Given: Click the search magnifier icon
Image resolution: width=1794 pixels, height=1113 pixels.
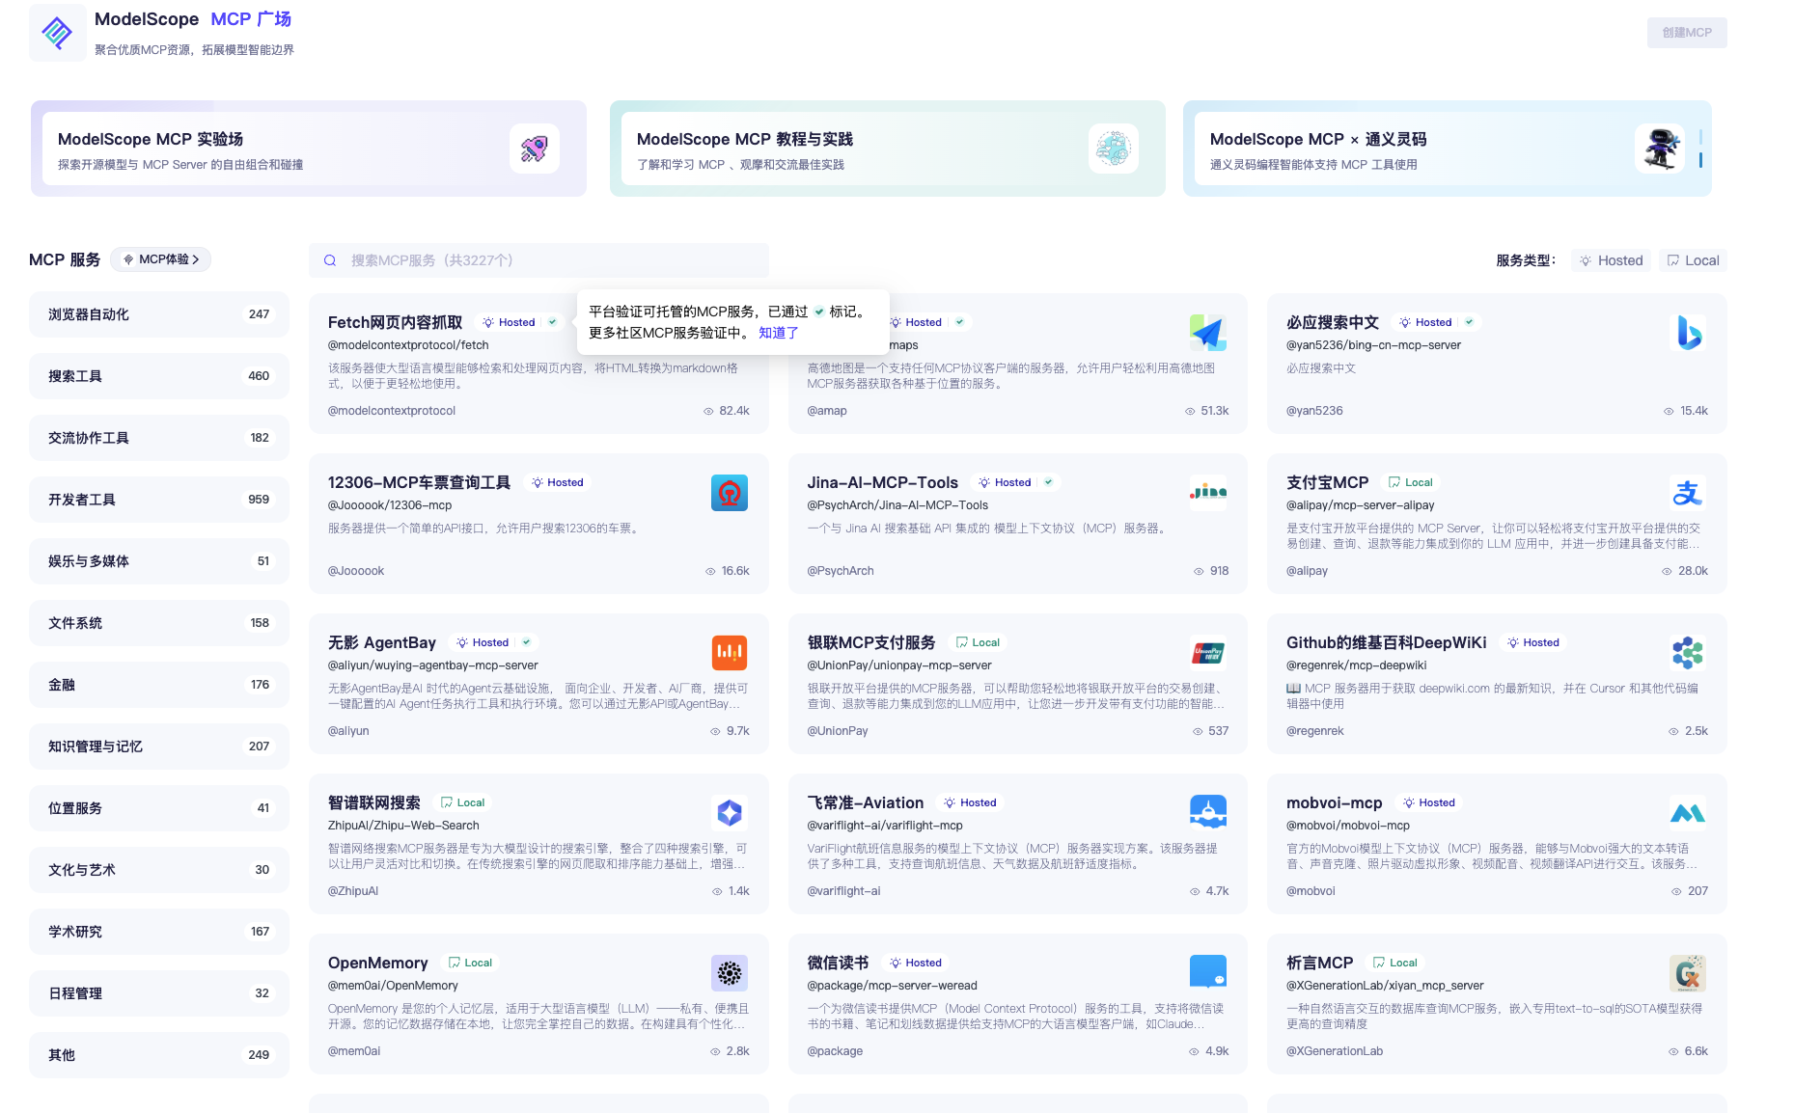Looking at the screenshot, I should (330, 260).
